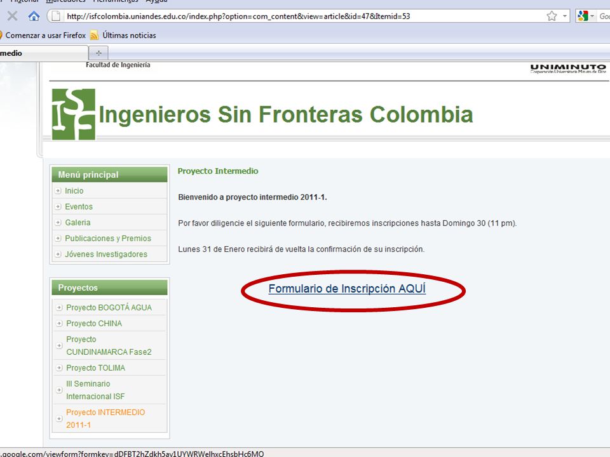Viewport: 610px width, 457px height.
Task: Open Proyecto BOGOTÁ AGUA
Action: [x=109, y=307]
